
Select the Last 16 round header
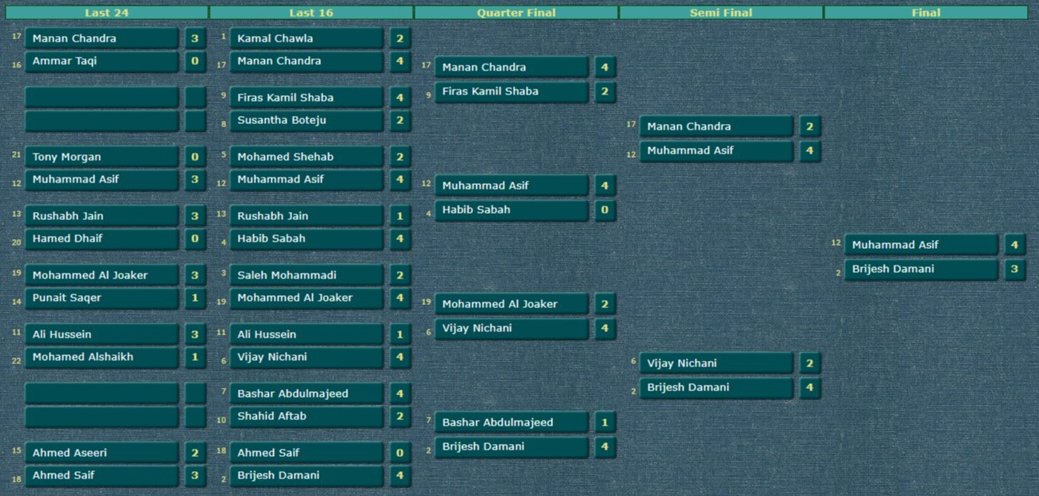(311, 13)
